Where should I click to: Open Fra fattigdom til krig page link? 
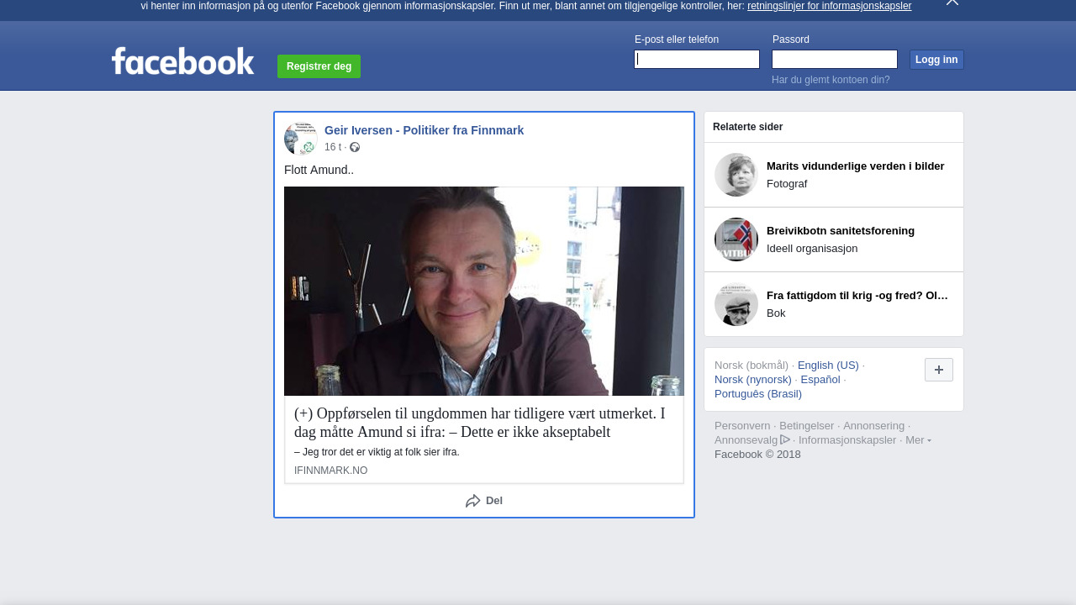pyautogui.click(x=857, y=296)
